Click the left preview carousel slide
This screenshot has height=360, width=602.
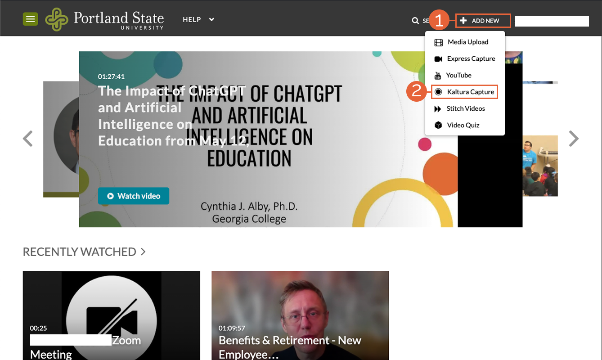(x=61, y=139)
